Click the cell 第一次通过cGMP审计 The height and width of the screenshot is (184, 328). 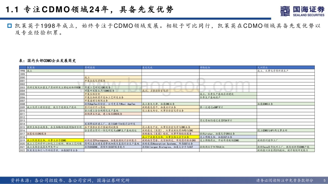(x=228, y=107)
